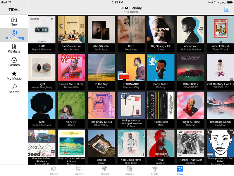Tap the Payroll Giovanni artist name
Screen dimensions: 234x176
tap(42, 50)
